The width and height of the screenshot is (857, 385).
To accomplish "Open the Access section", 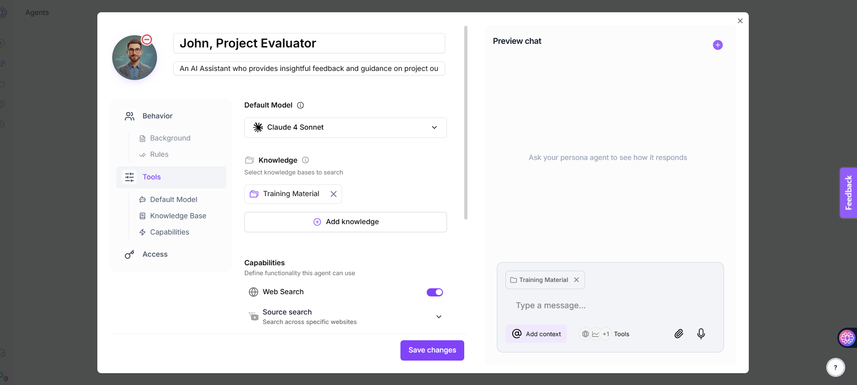I will point(155,254).
